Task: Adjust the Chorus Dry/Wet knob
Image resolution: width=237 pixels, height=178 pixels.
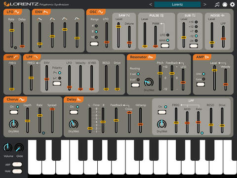Action: click(14, 124)
